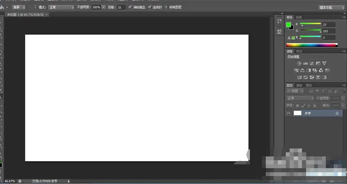347x184 pixels.
Task: Disable the 消除锯齿 checkbox
Action: coord(130,7)
